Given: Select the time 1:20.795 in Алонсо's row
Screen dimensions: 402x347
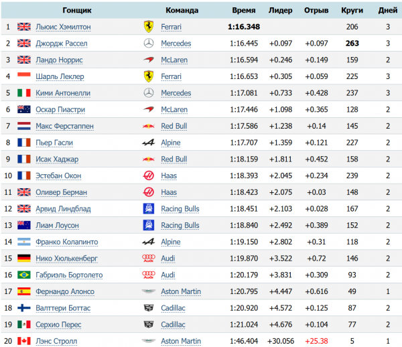Looking at the screenshot, I should click(x=244, y=291).
